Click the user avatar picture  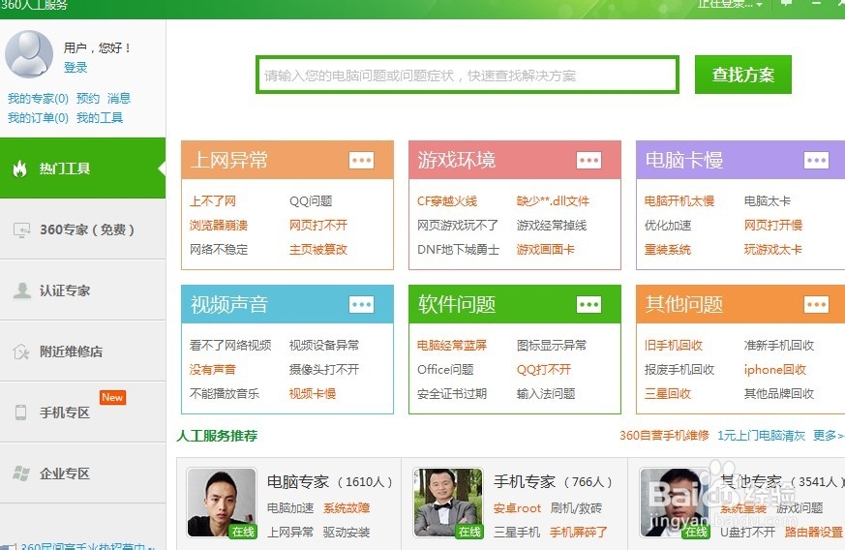click(29, 54)
